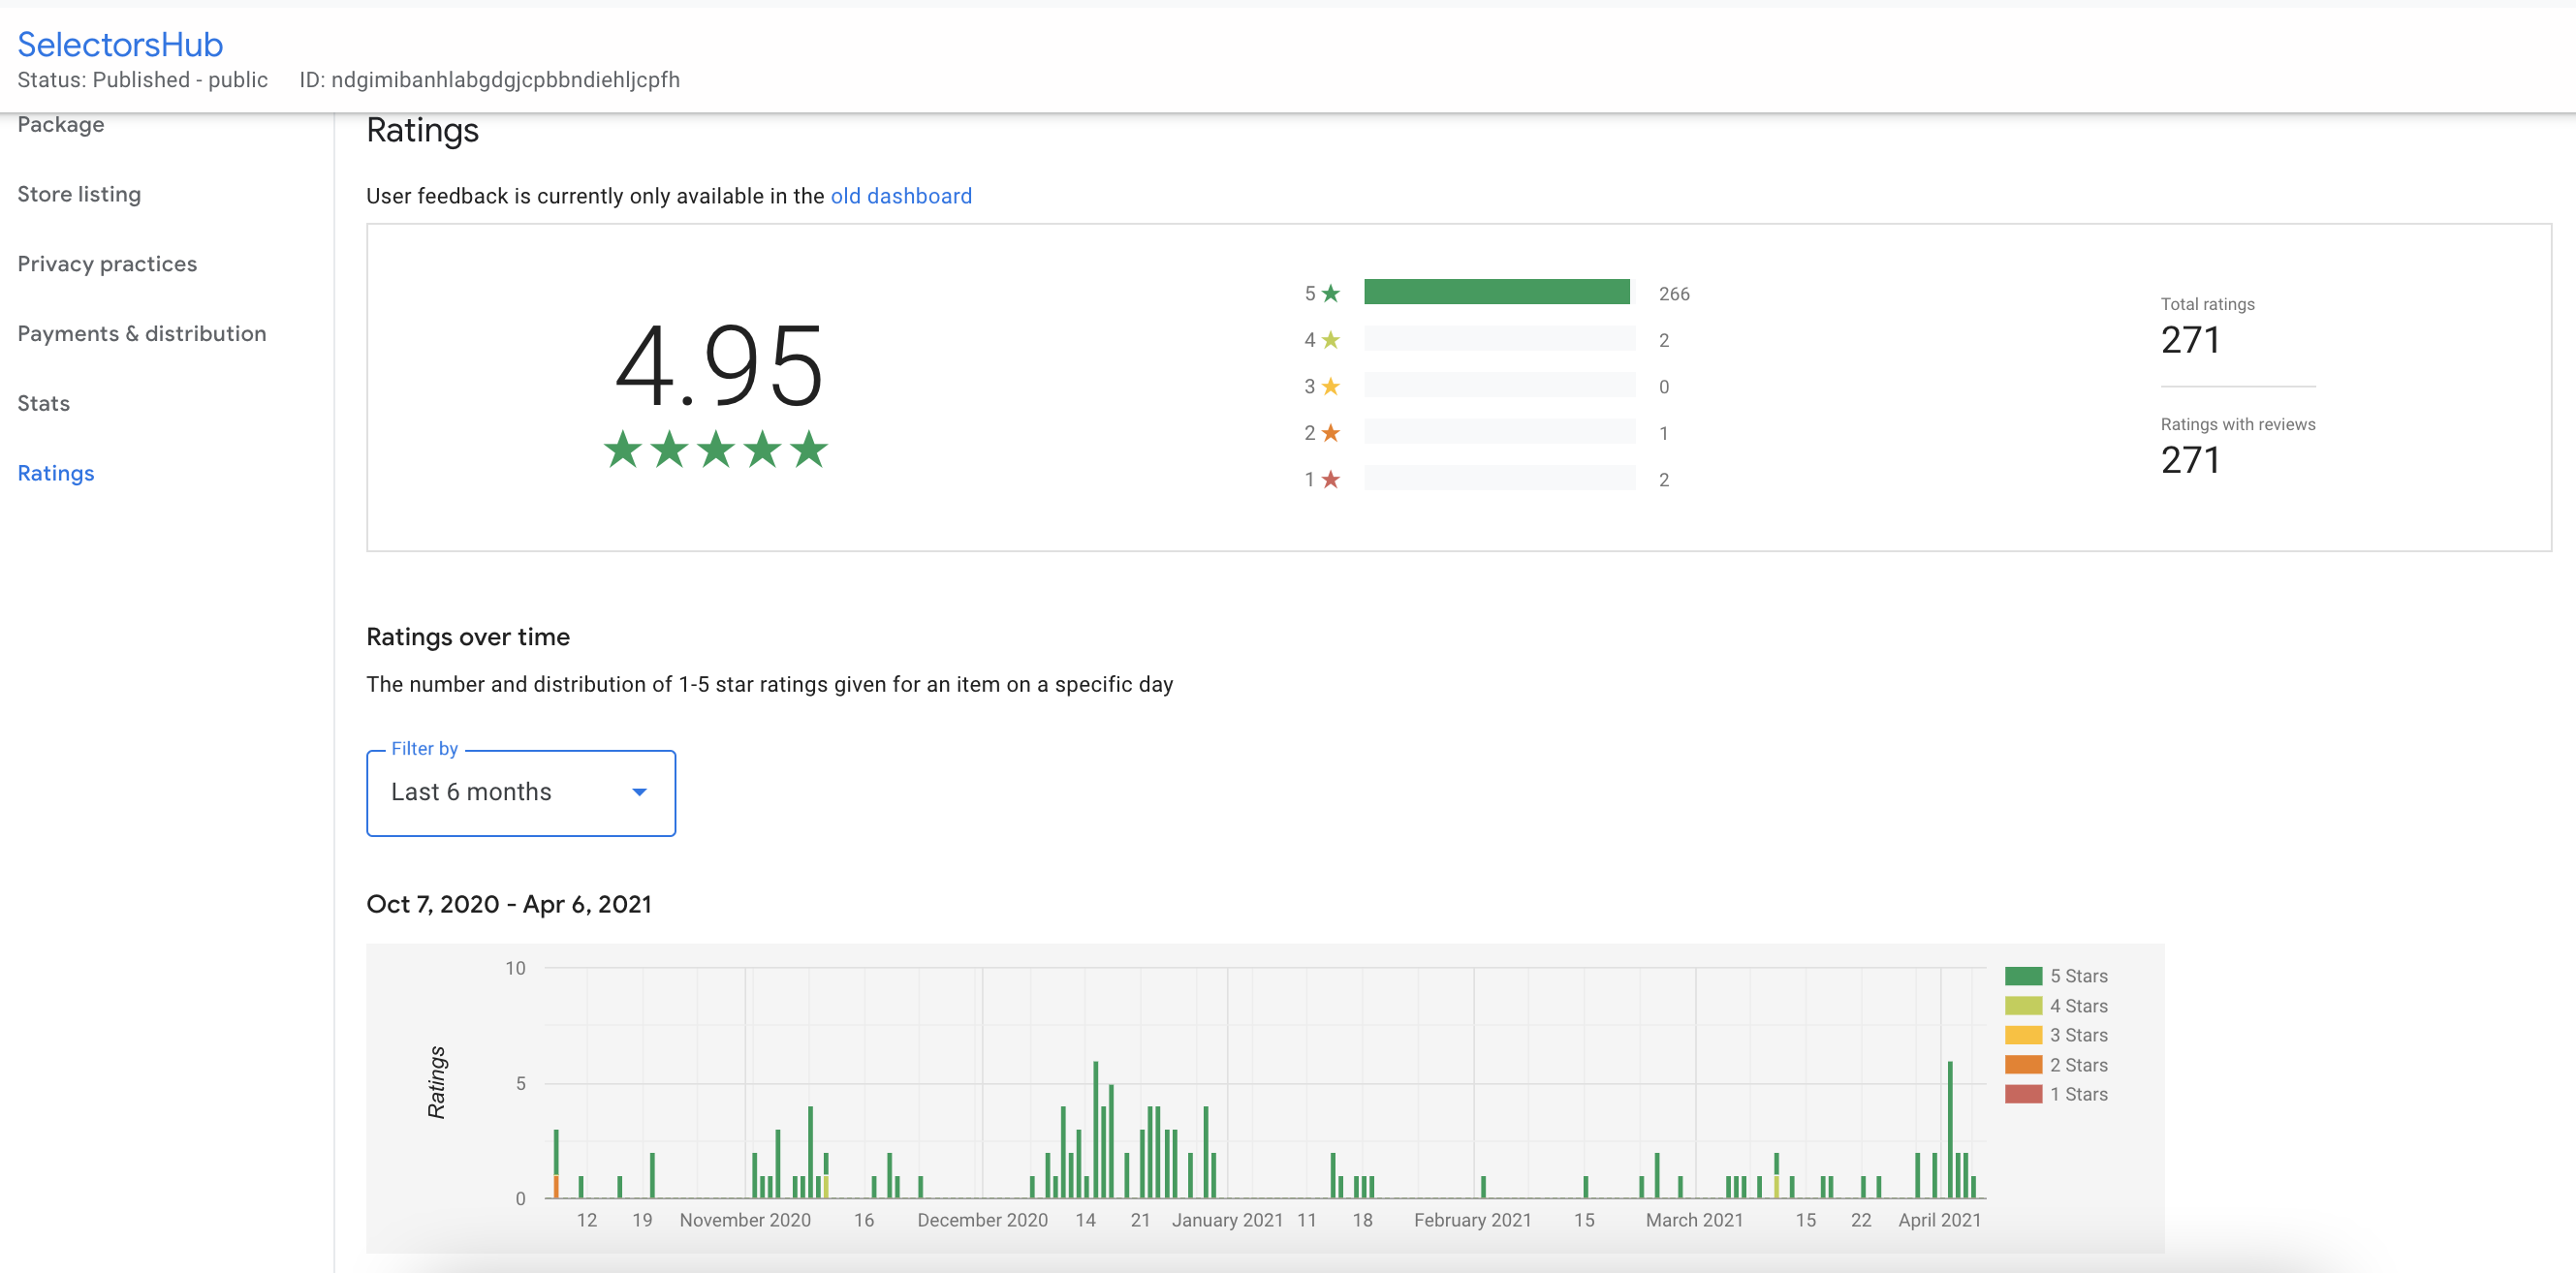Viewport: 2576px width, 1273px height.
Task: Click the Filter by dropdown arrow
Action: (639, 792)
